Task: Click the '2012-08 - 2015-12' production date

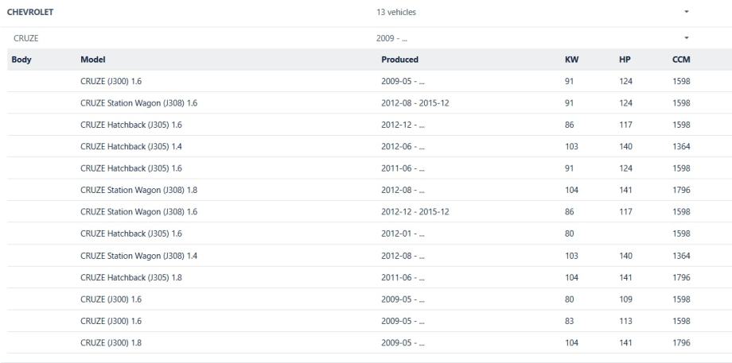Action: [415, 103]
